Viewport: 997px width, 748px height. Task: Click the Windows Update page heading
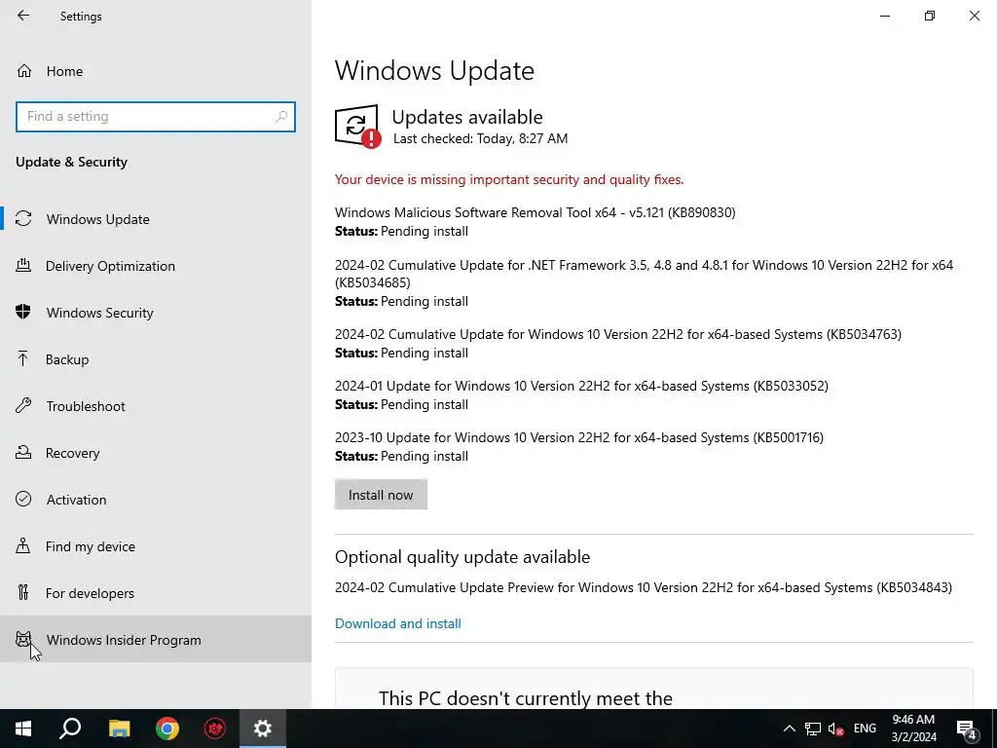434,70
